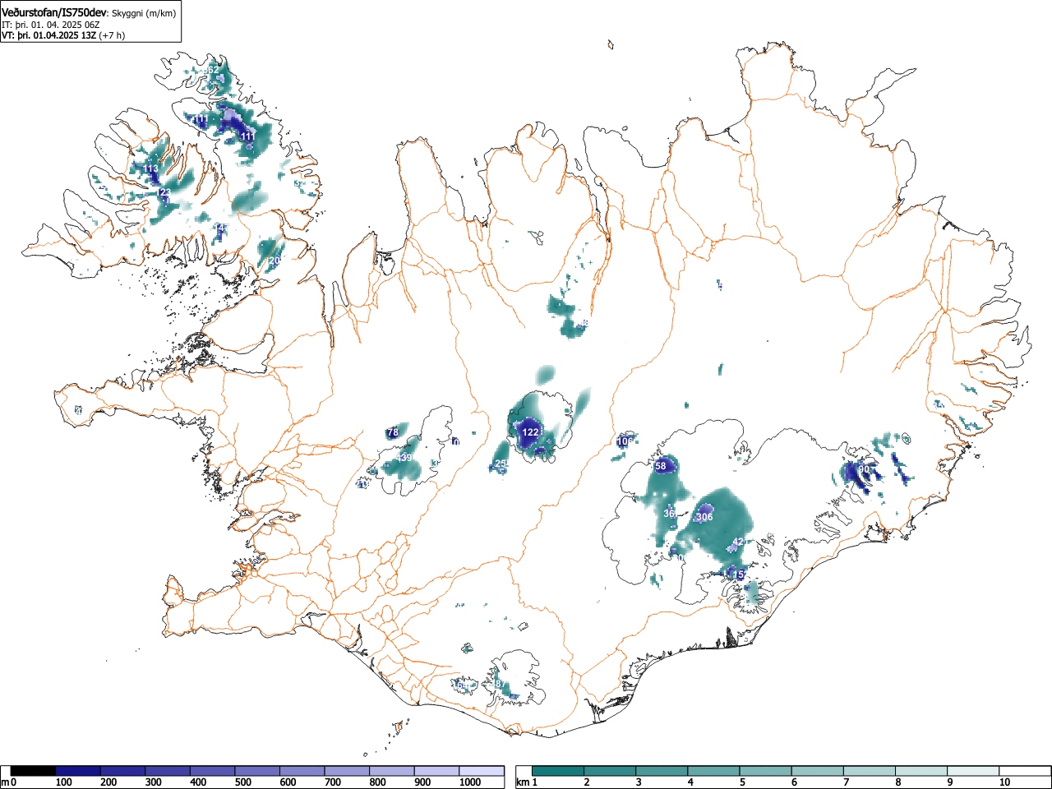Click the '122' visibility value on the map
Viewport: 1052px width, 789px height.
(531, 432)
